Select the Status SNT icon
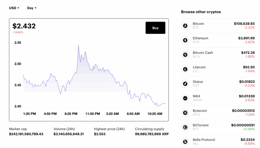 (185, 84)
